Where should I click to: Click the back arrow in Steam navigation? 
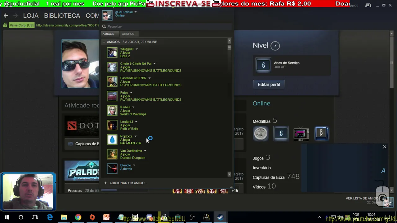pyautogui.click(x=6, y=15)
